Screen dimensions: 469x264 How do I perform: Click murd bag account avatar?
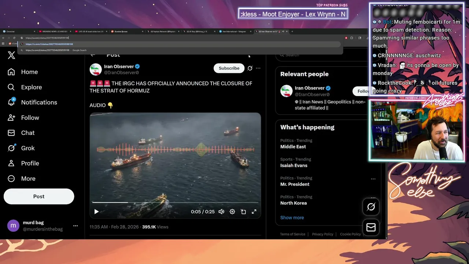pyautogui.click(x=14, y=225)
